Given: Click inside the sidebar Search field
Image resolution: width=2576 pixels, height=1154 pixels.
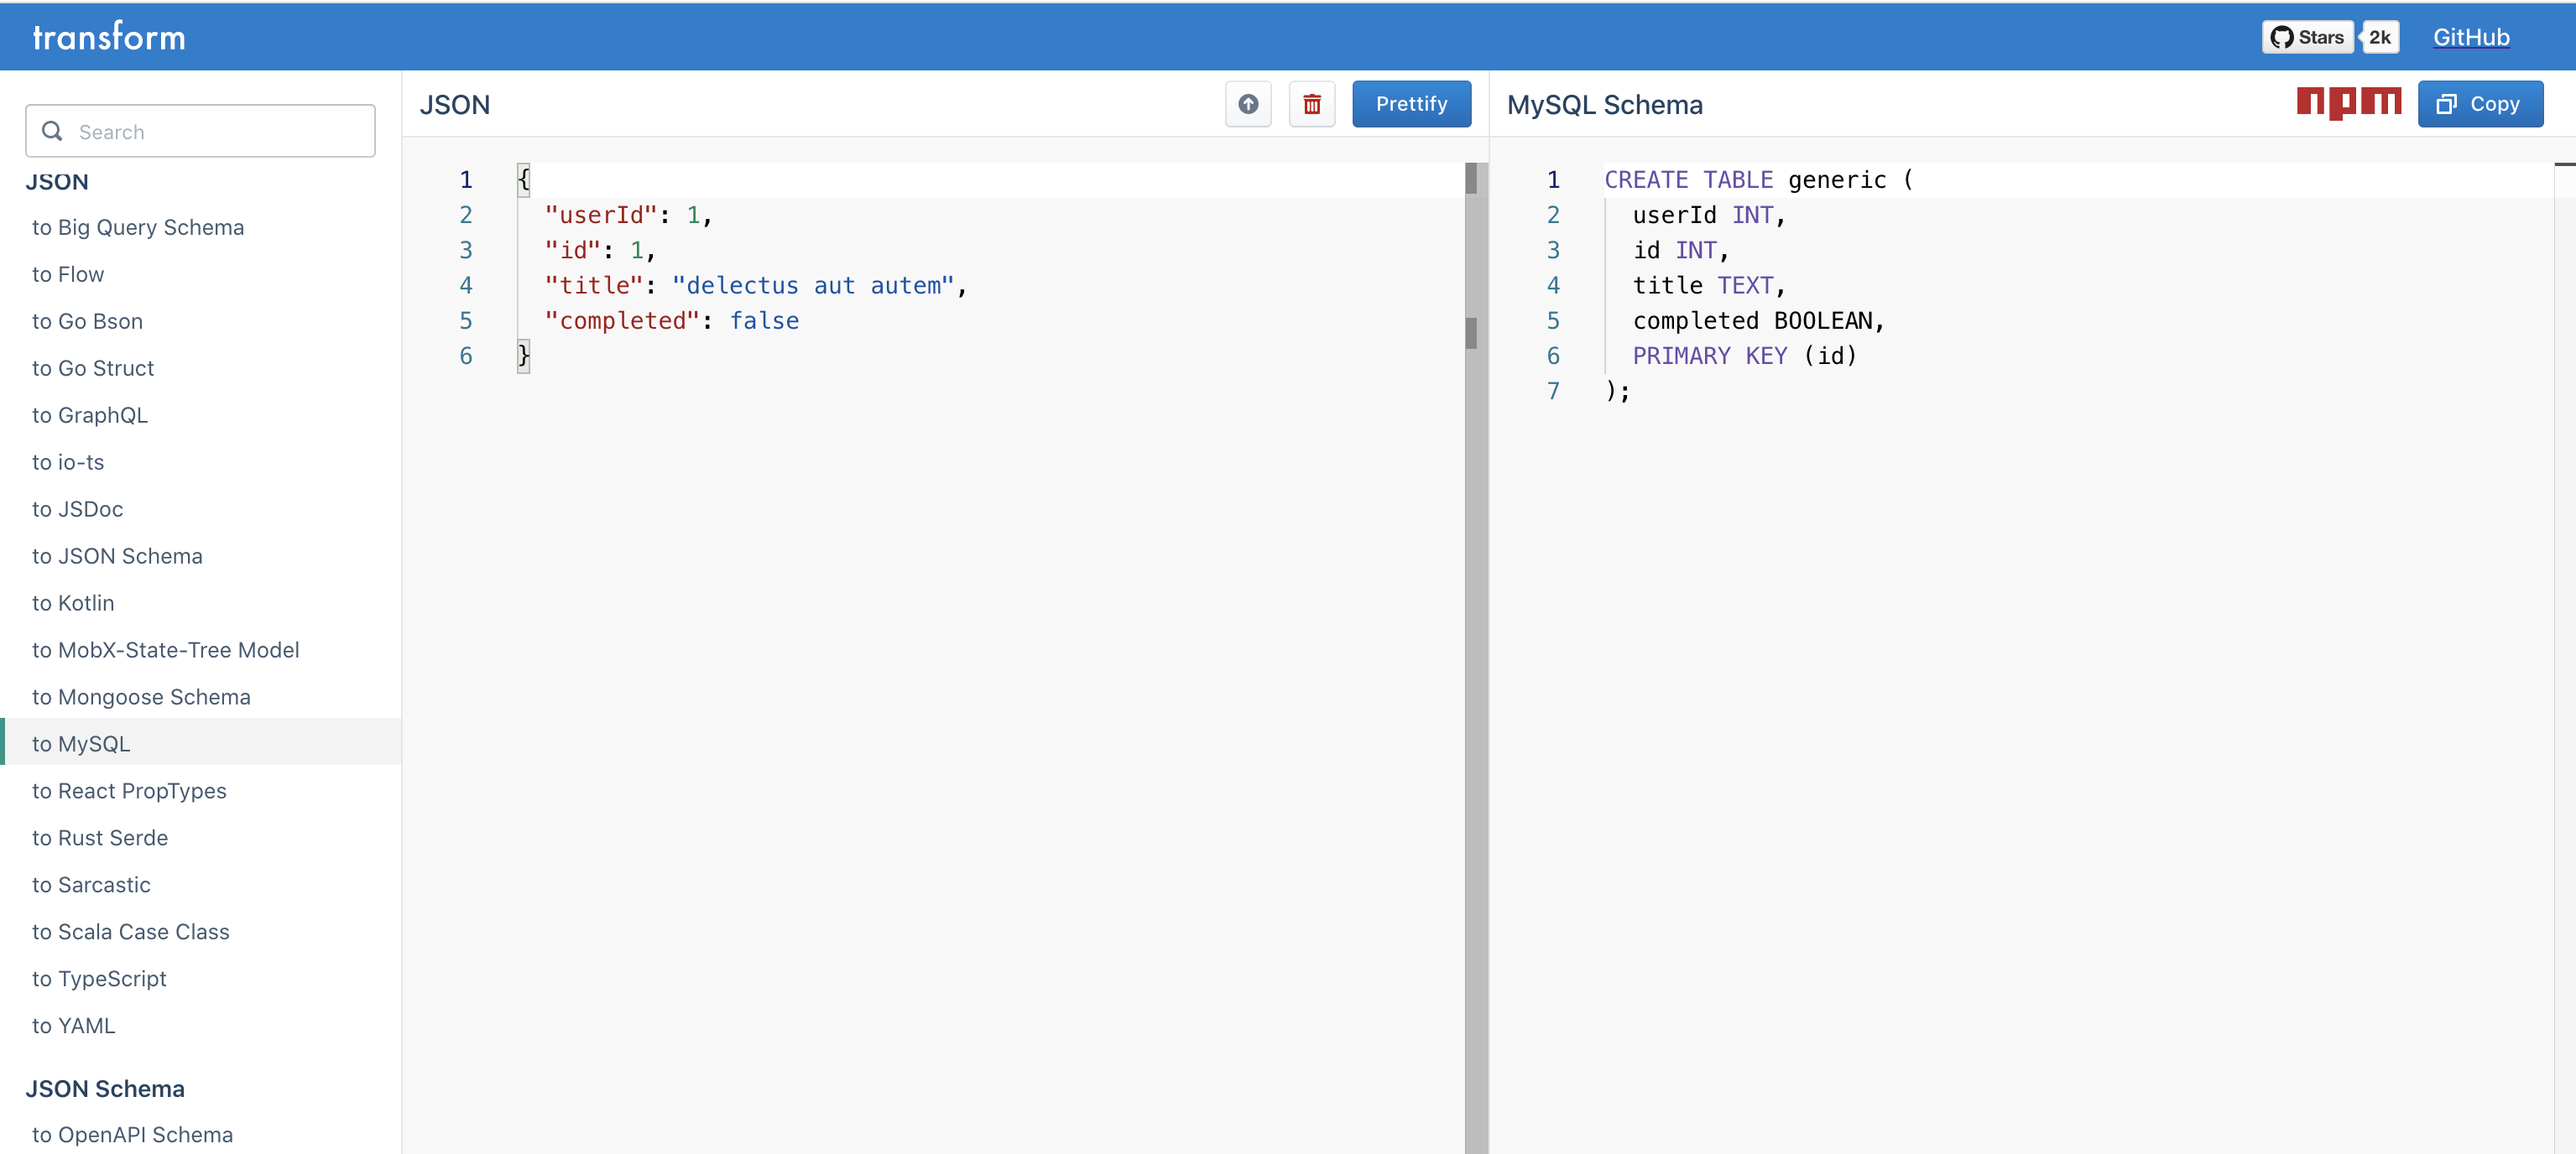Looking at the screenshot, I should tap(200, 131).
